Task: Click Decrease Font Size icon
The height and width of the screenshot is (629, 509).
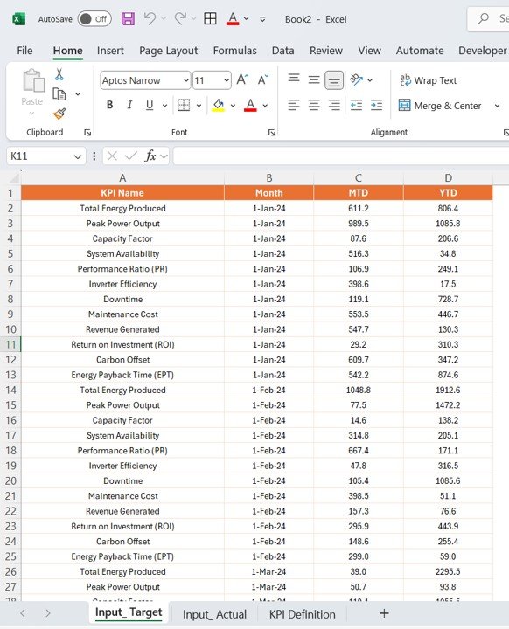Action: (263, 79)
